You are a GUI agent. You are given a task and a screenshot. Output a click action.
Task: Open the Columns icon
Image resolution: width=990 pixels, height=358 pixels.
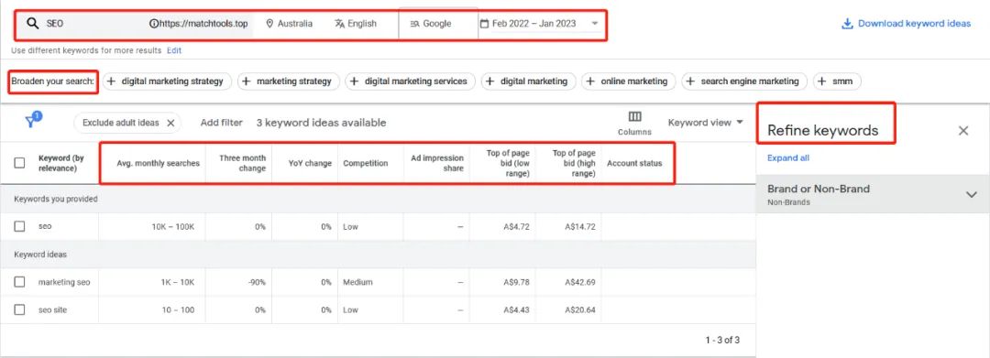(634, 116)
